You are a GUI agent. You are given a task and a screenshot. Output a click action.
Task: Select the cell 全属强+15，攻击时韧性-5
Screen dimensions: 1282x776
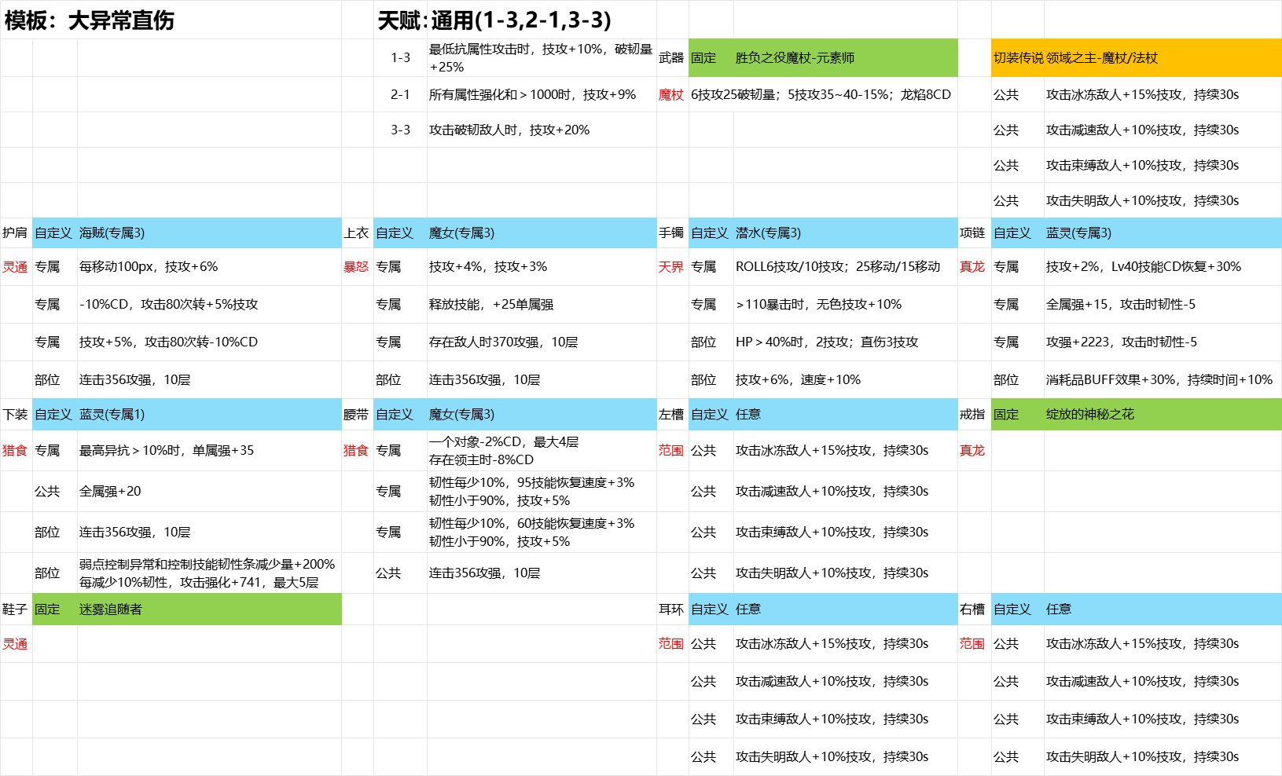[x=1163, y=304]
